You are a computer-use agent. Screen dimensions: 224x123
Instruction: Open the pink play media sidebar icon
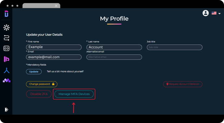(x=7, y=59)
